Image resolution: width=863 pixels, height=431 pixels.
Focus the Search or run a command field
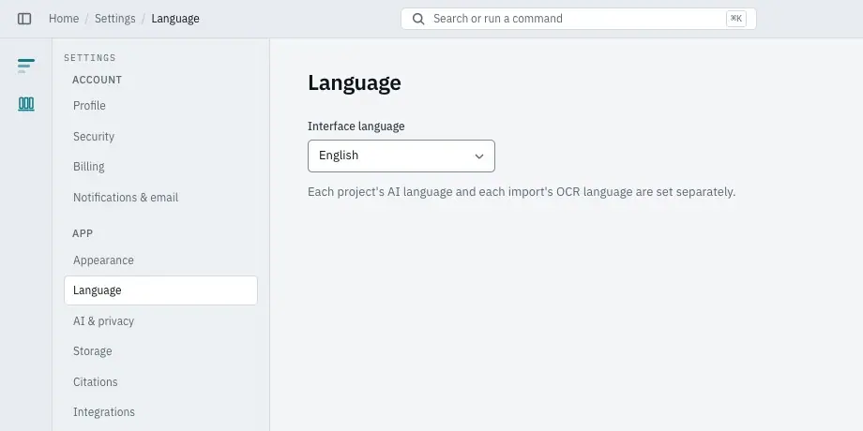coord(579,19)
